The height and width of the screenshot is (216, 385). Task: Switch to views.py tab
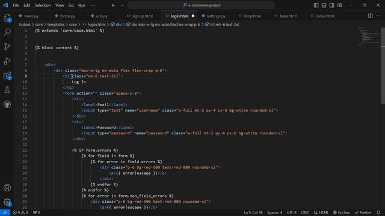(x=31, y=16)
